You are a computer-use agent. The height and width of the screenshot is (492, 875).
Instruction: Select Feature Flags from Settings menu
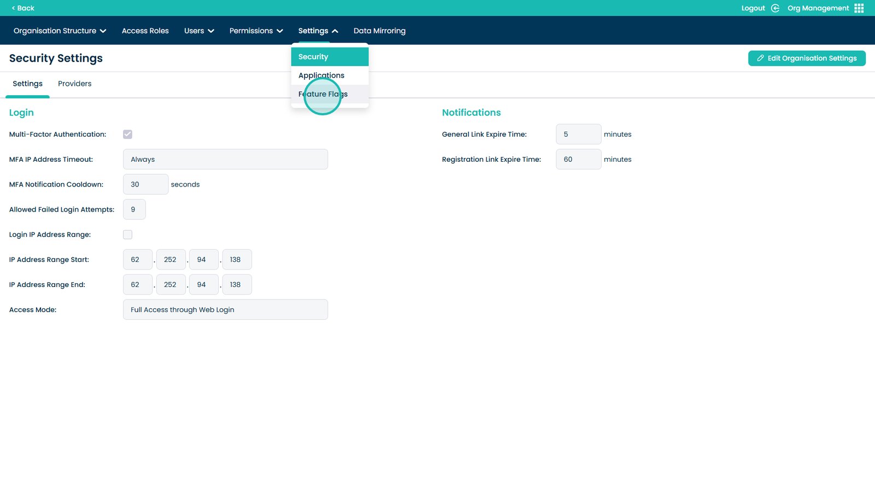[323, 94]
